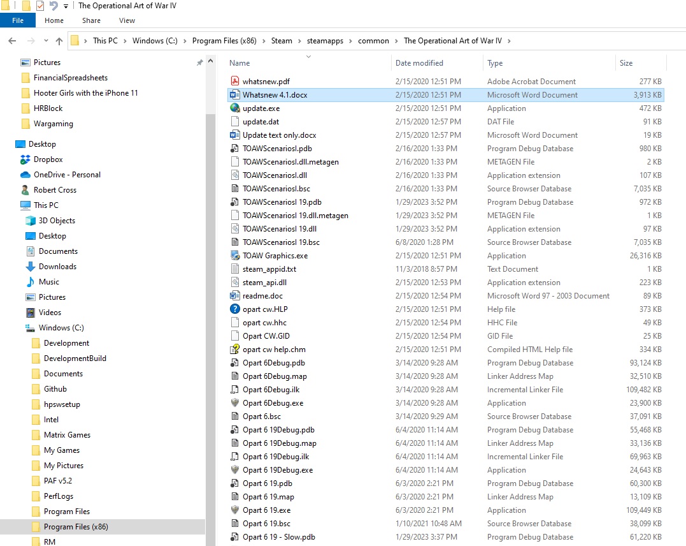
Task: Navigate to Steam in the address bar
Action: (282, 41)
